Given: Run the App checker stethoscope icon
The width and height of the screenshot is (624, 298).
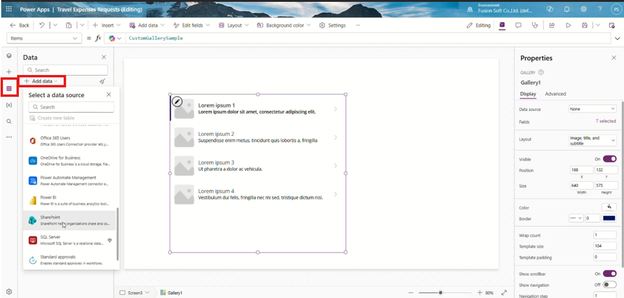Looking at the screenshot, I should (x=535, y=25).
